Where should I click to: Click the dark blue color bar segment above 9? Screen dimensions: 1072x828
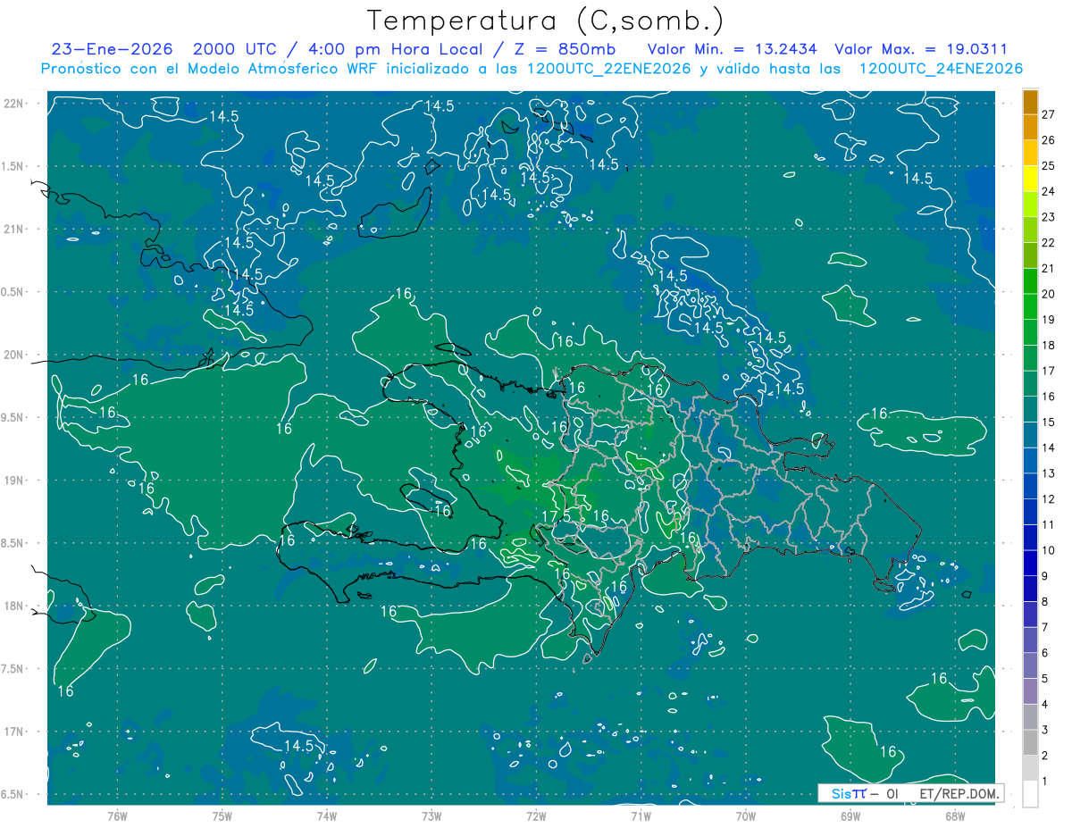[x=1030, y=564]
